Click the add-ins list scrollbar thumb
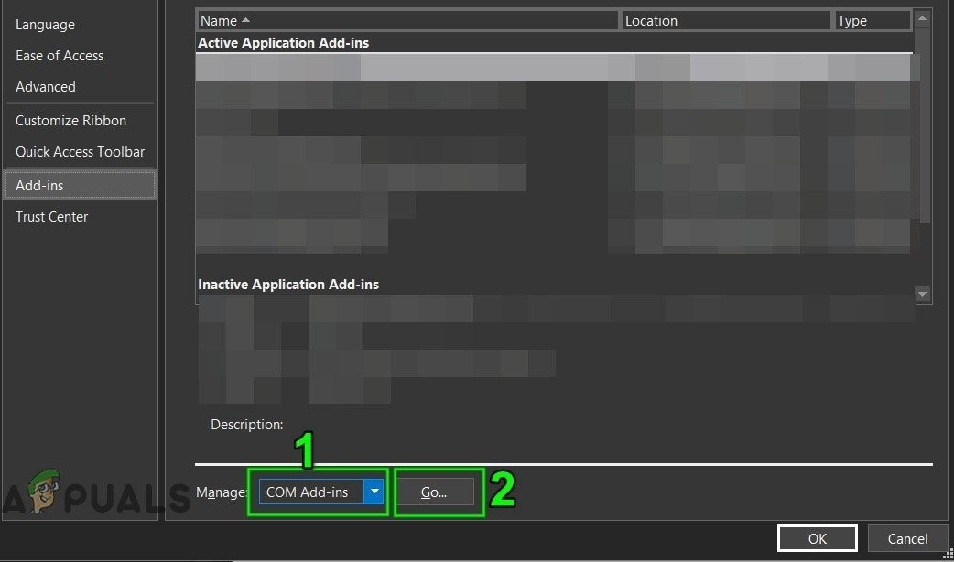Viewport: 954px width, 562px height. tap(922, 125)
